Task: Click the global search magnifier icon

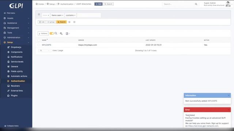Action: pyautogui.click(x=196, y=4)
